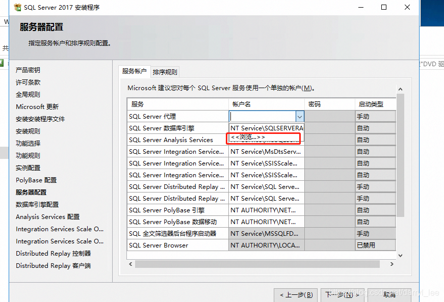444x302 pixels.
Task: Click the 启动类型 column header
Action: (x=376, y=104)
